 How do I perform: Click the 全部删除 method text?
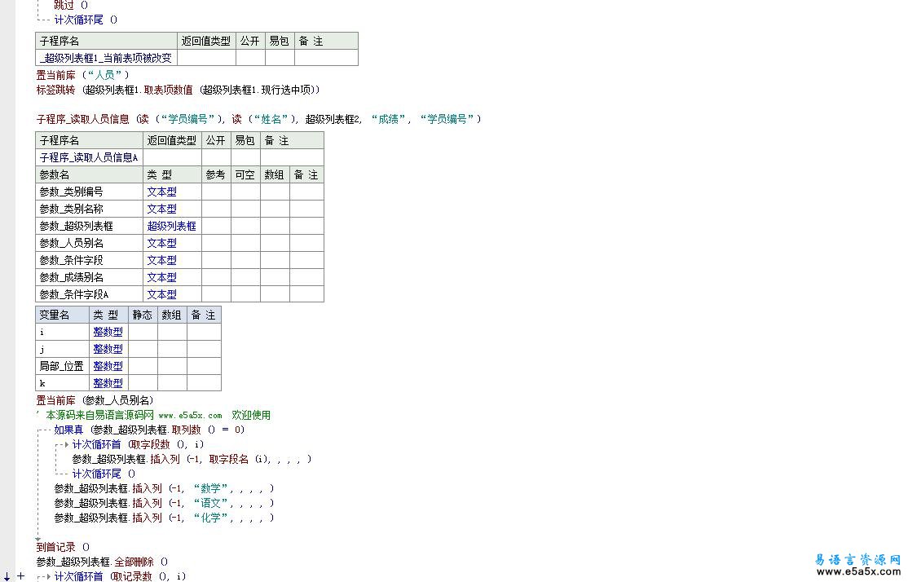134,562
